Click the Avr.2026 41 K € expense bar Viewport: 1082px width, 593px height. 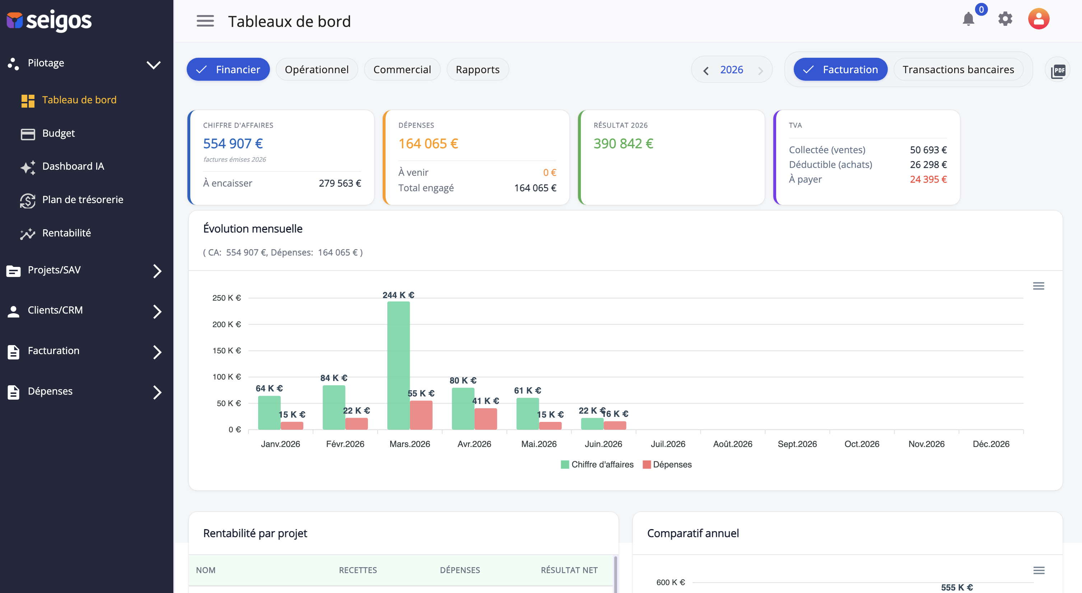tap(486, 419)
